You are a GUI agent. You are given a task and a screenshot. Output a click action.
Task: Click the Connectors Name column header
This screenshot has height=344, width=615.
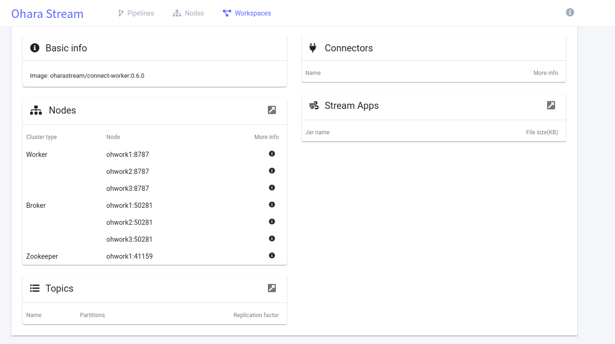[x=313, y=73]
